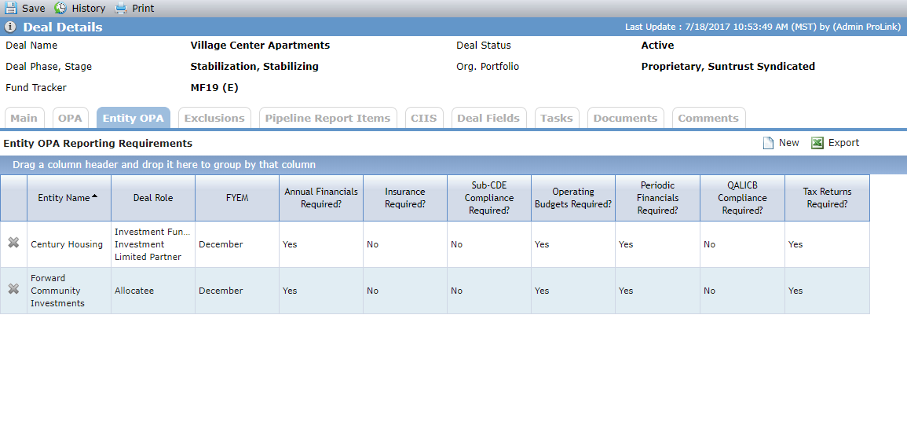Select the Entity OPA tab
The height and width of the screenshot is (443, 907).
point(133,118)
